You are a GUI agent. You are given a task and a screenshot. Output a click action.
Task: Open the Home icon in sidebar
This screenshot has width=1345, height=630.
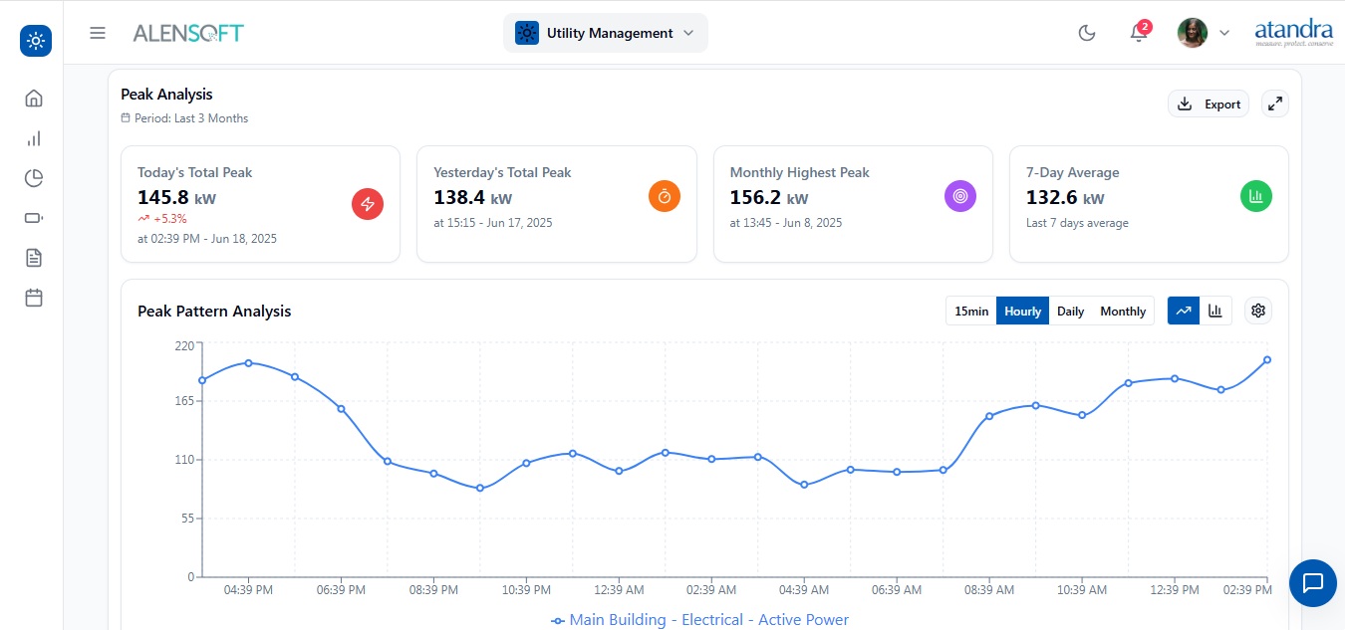34,99
